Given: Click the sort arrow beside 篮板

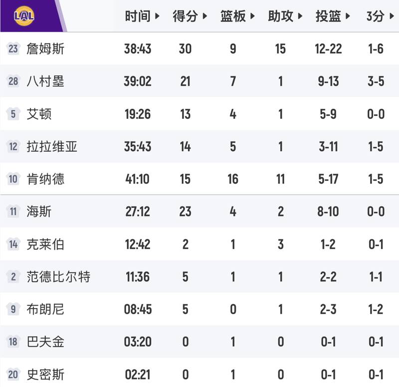Looking at the screenshot, I should point(252,15).
